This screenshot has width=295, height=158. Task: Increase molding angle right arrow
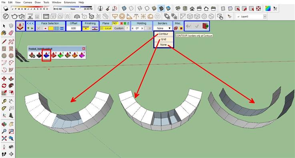[x=142, y=28]
